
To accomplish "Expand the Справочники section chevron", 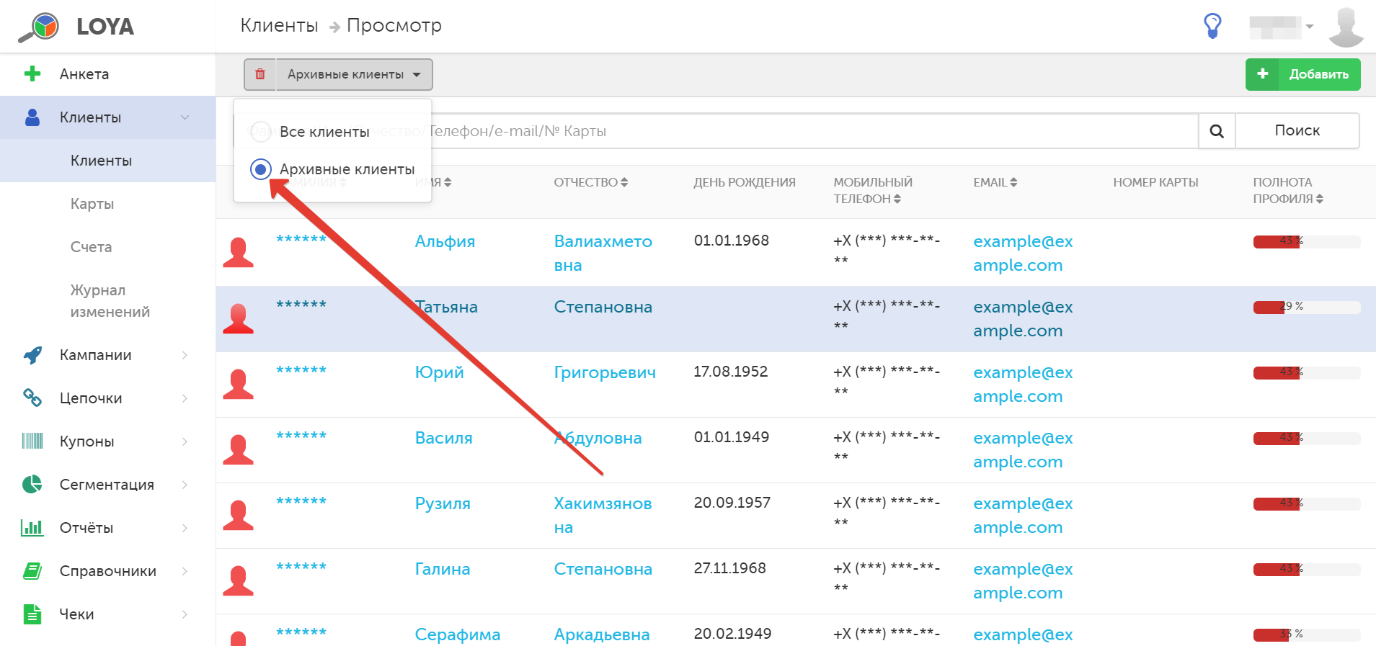I will coord(185,571).
